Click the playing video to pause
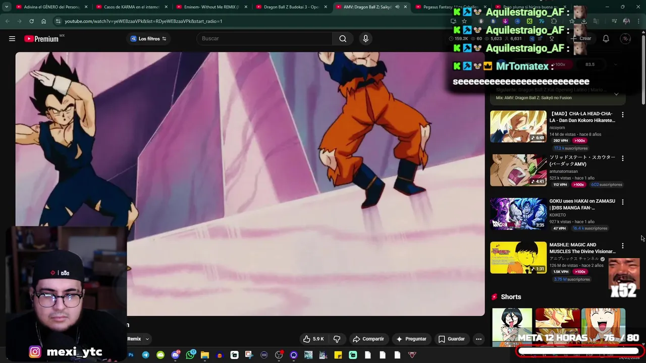This screenshot has width=646, height=363. point(250,184)
